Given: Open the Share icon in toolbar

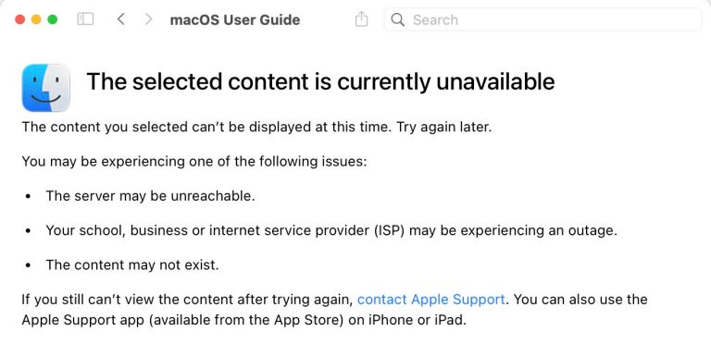Looking at the screenshot, I should [361, 19].
